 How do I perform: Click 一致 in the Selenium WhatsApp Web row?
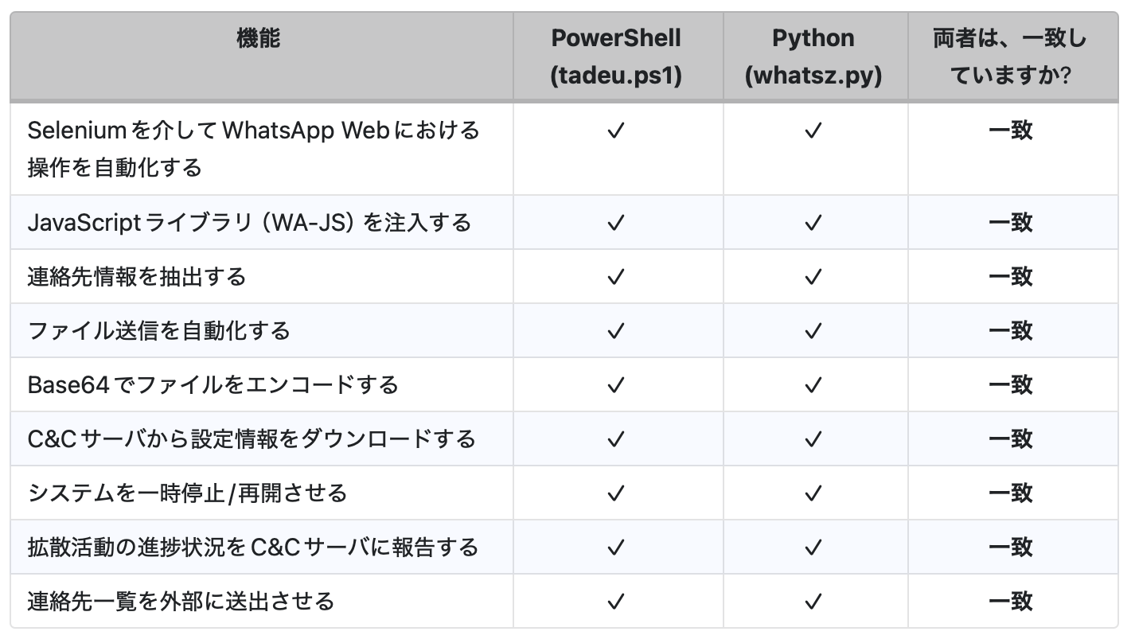(x=1010, y=131)
